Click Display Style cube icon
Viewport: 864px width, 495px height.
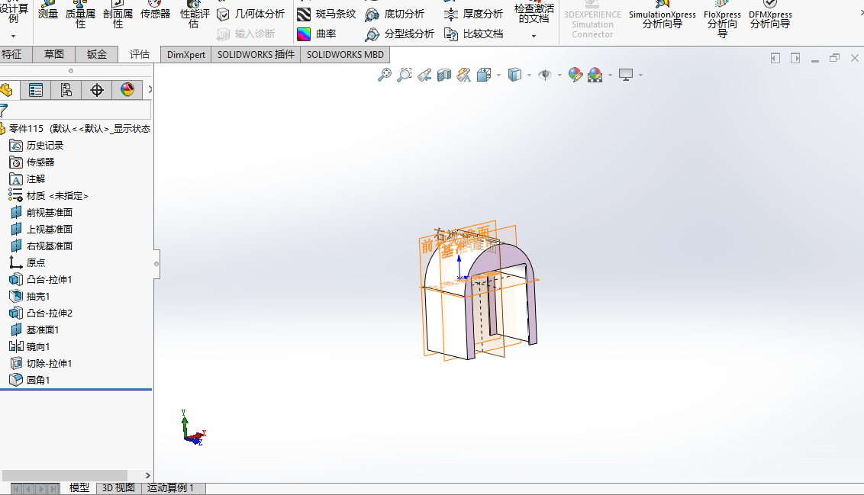point(514,75)
